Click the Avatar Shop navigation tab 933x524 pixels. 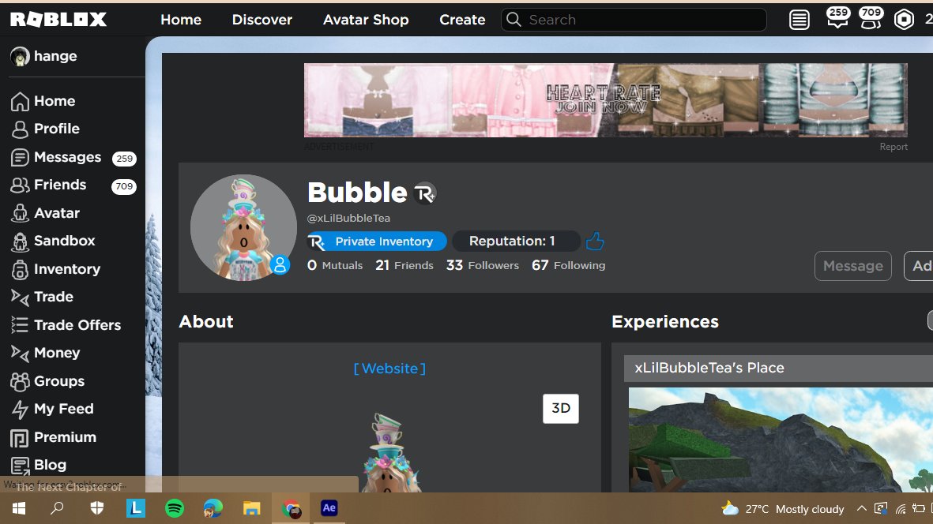pyautogui.click(x=366, y=20)
